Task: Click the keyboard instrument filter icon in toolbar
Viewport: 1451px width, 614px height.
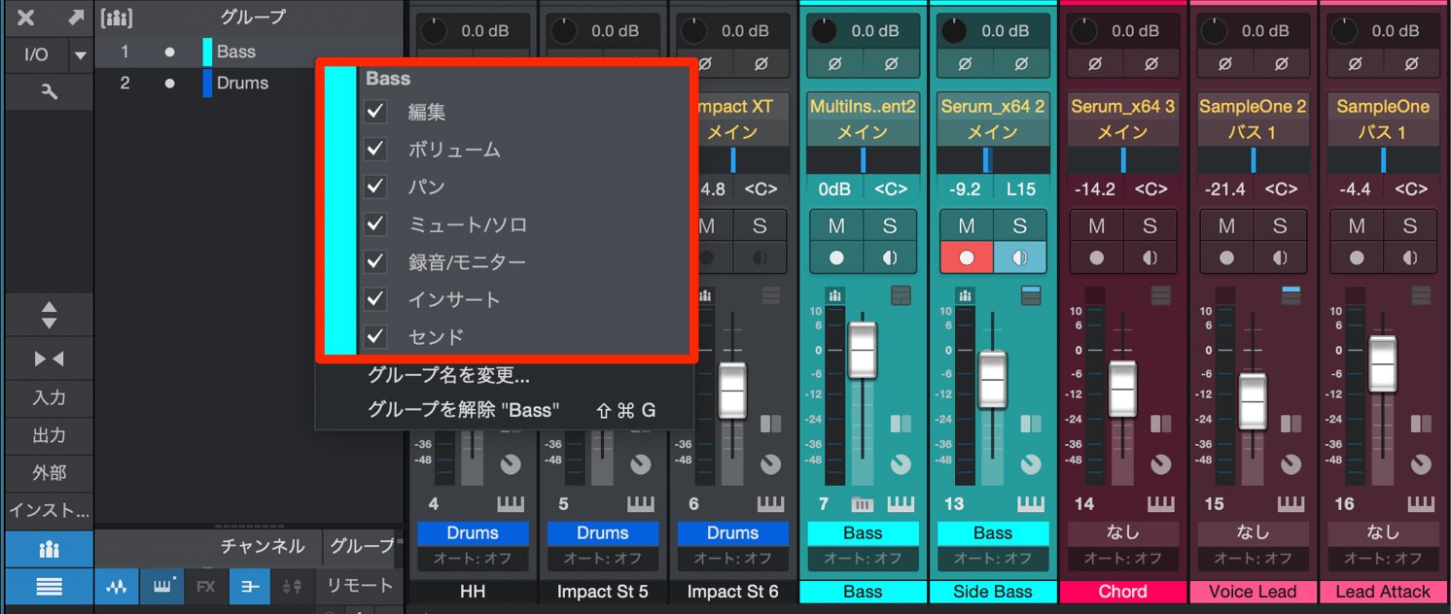Action: pyautogui.click(x=162, y=587)
